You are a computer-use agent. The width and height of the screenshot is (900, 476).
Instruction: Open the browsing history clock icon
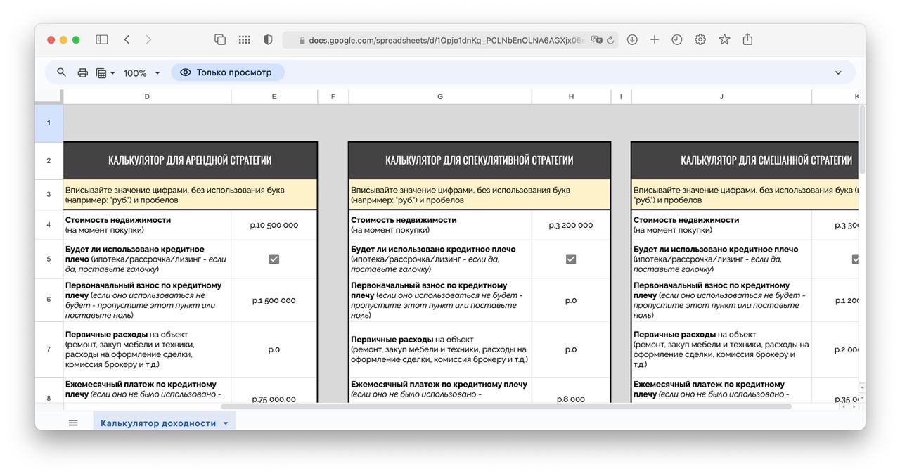[x=677, y=40]
